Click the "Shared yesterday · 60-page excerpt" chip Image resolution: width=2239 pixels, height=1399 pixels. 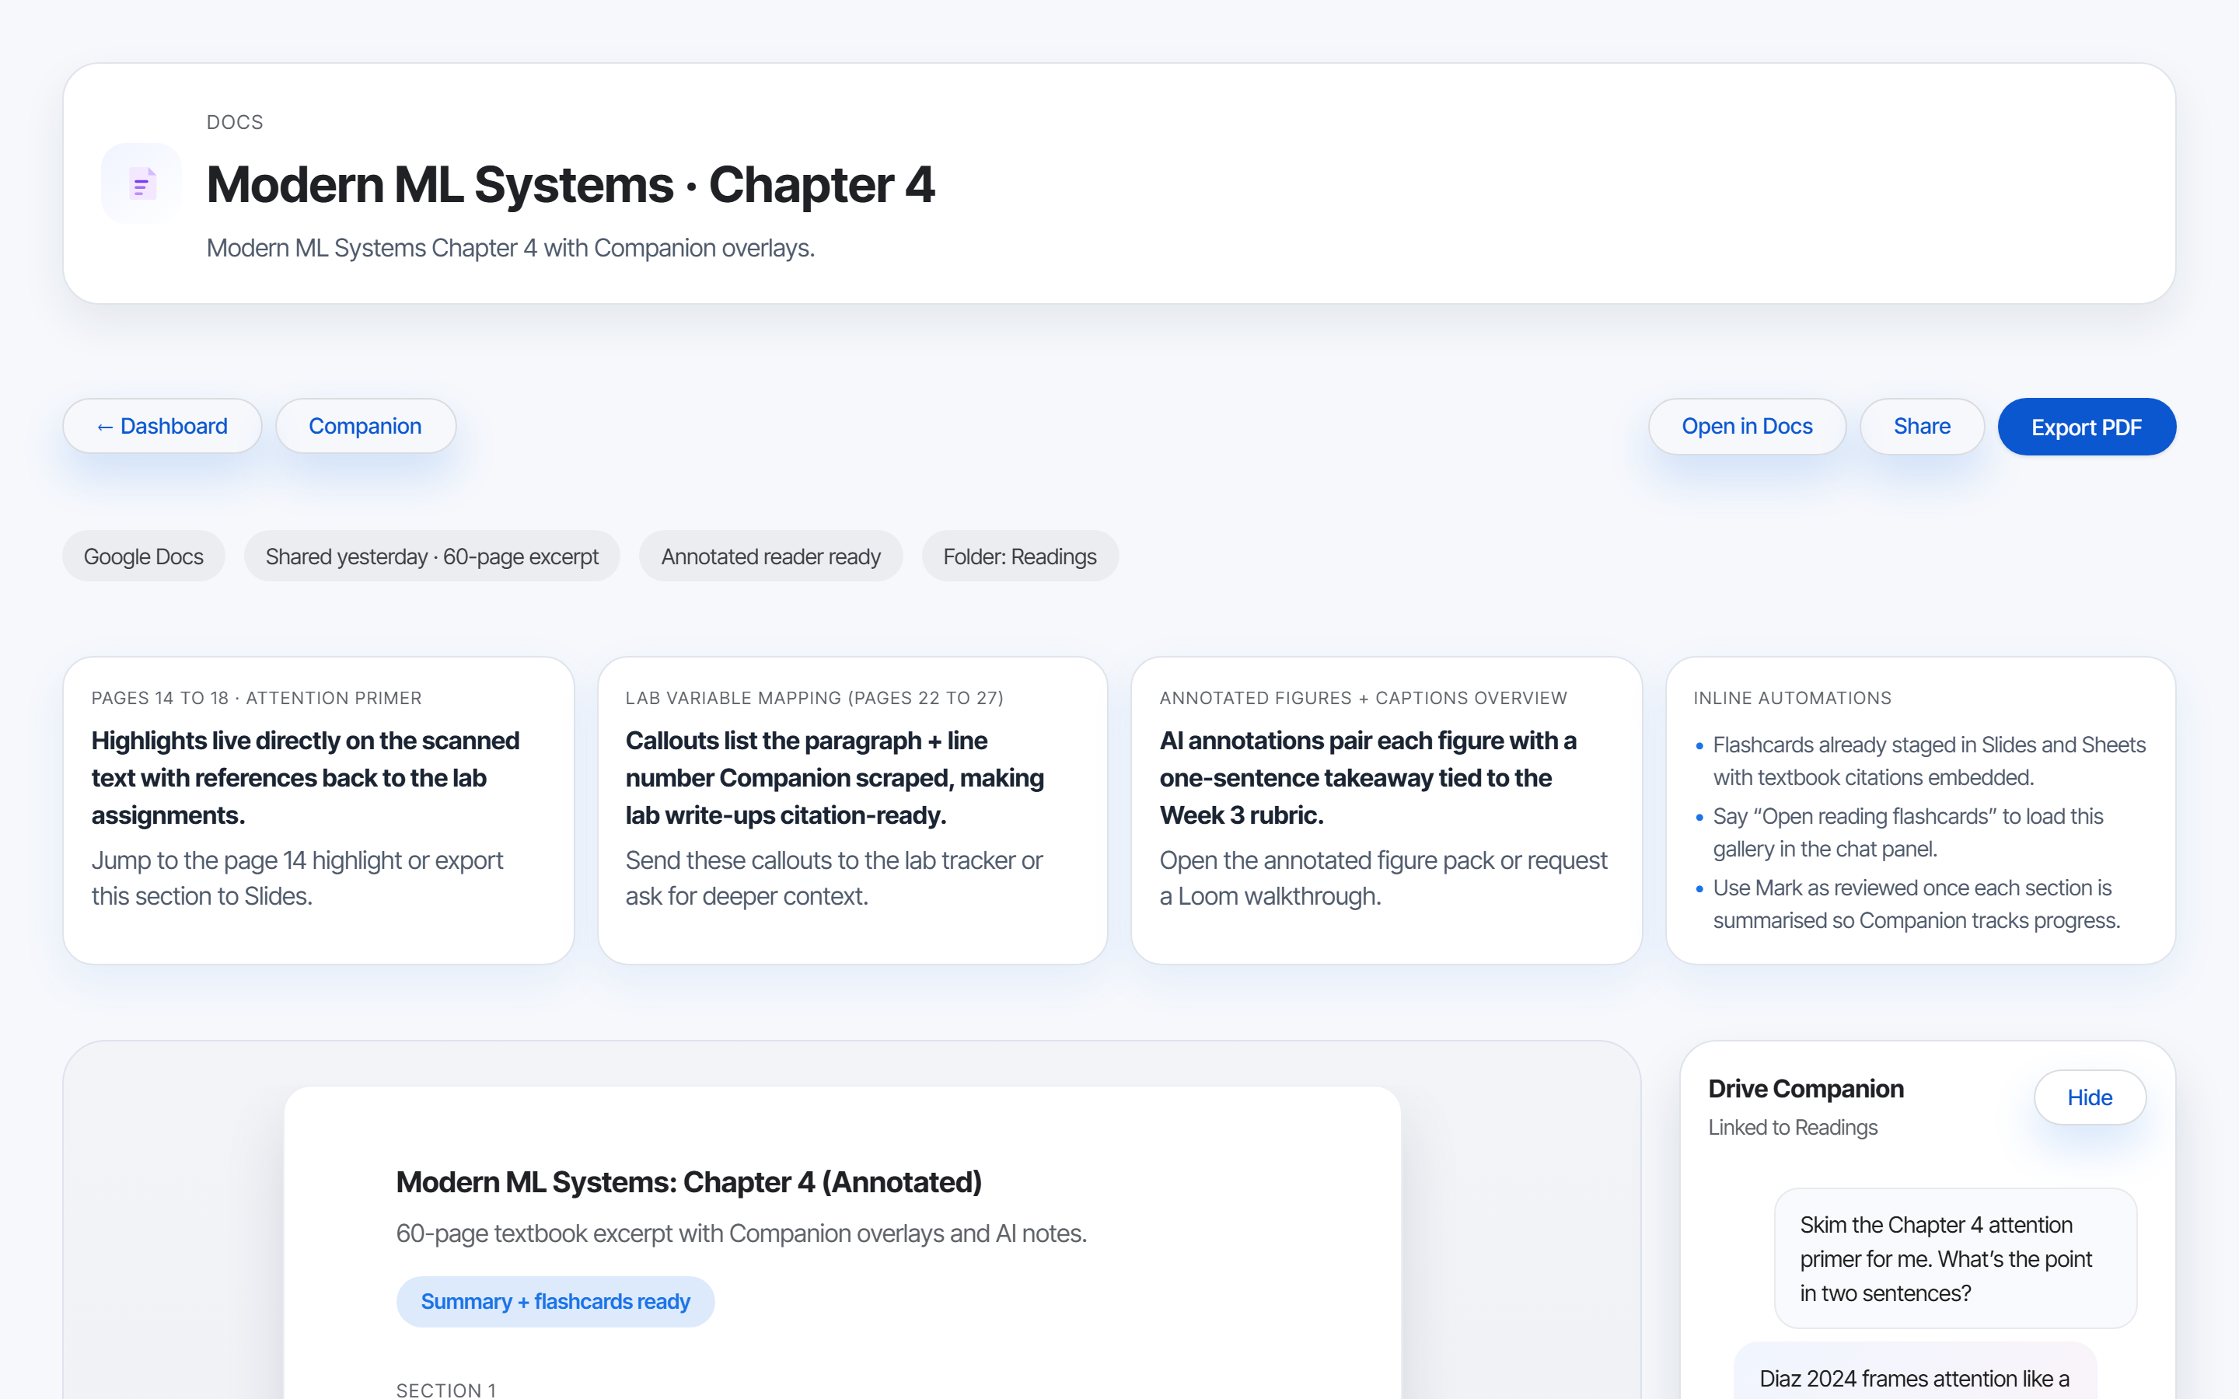click(x=432, y=556)
